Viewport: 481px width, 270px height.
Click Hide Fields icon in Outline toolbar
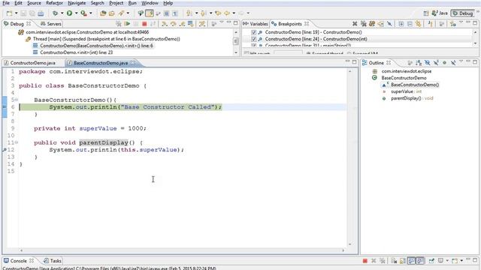point(427,63)
